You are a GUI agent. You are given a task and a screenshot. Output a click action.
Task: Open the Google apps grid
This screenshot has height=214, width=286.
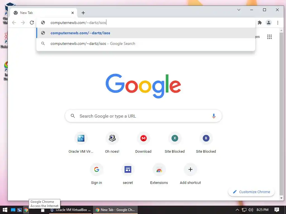(x=270, y=37)
